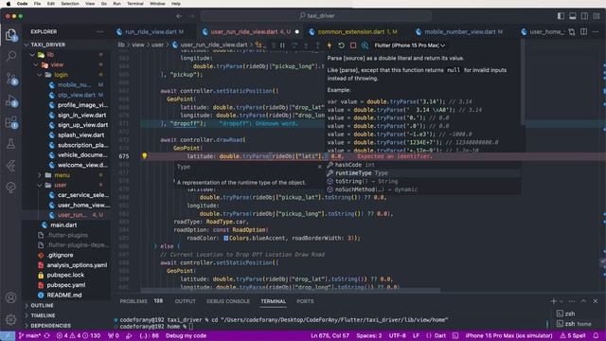
Task: Split the editor to the right
Action: [583, 31]
